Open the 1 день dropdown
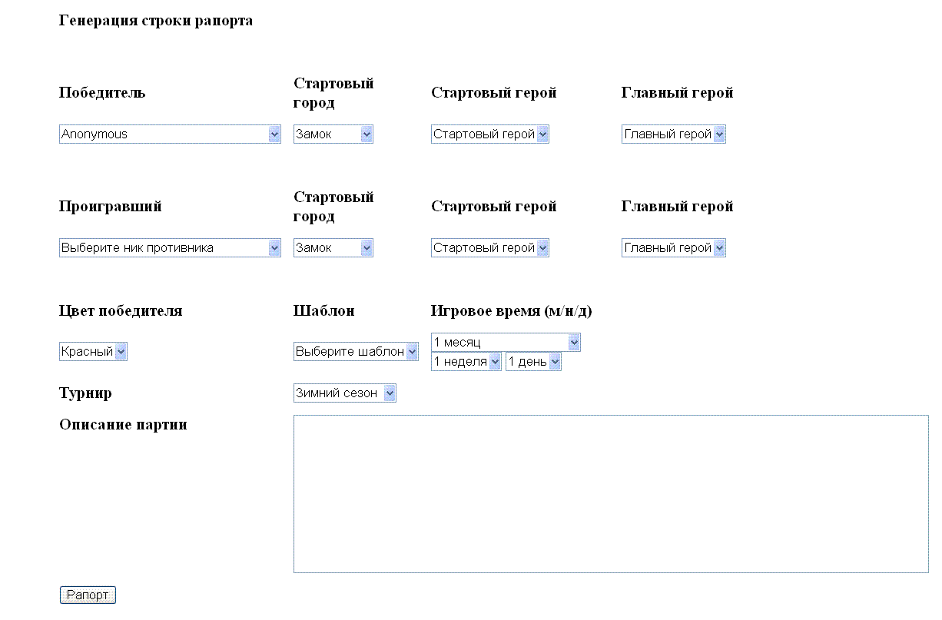This screenshot has height=620, width=942. (533, 362)
